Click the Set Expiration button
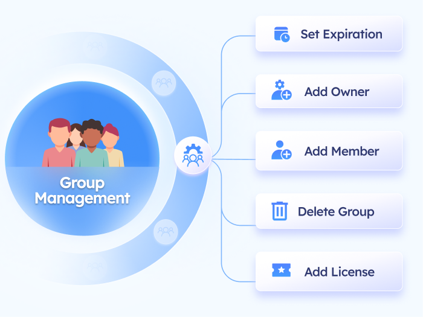Image resolution: width=423 pixels, height=317 pixels. pyautogui.click(x=329, y=34)
